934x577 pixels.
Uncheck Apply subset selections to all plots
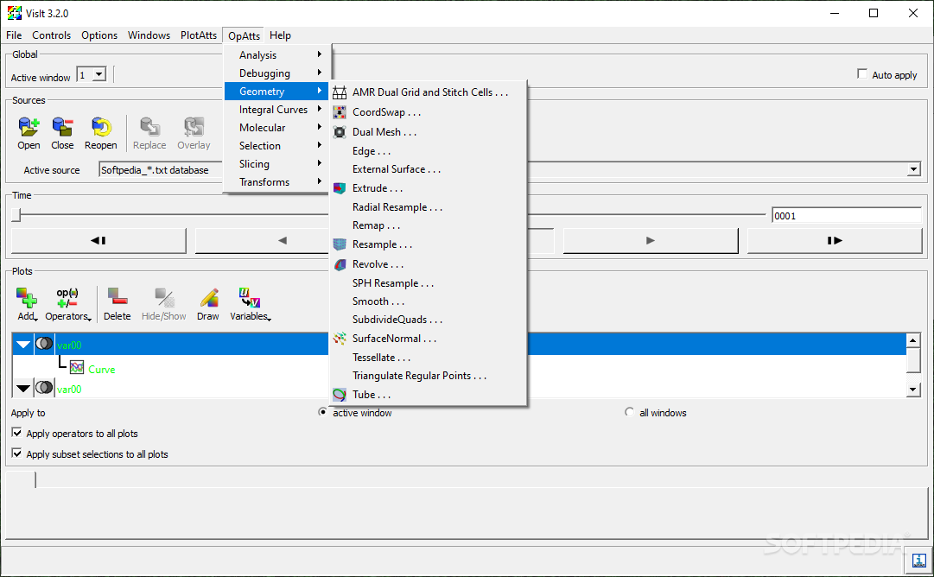[x=16, y=453]
